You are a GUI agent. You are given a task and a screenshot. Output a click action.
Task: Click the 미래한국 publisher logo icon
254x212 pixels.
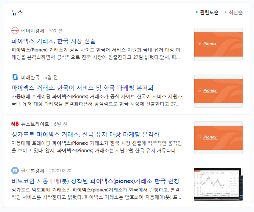(15, 77)
